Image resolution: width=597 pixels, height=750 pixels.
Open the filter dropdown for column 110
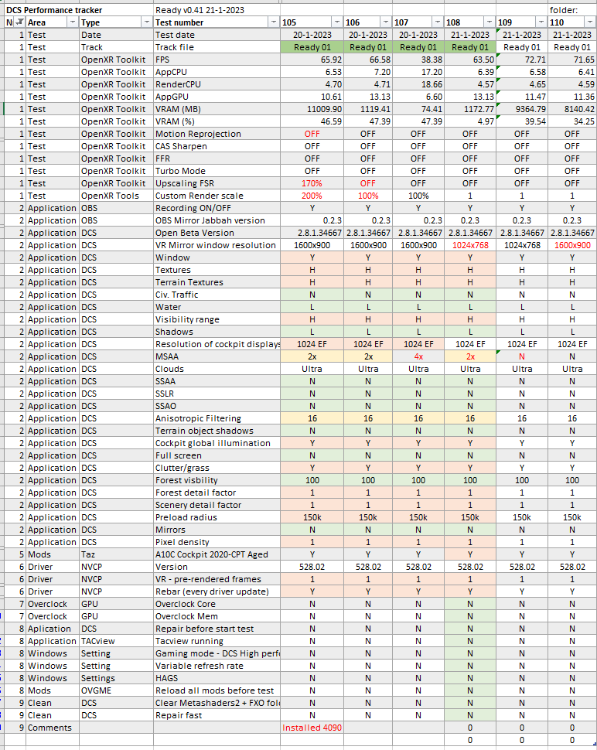coord(590,22)
